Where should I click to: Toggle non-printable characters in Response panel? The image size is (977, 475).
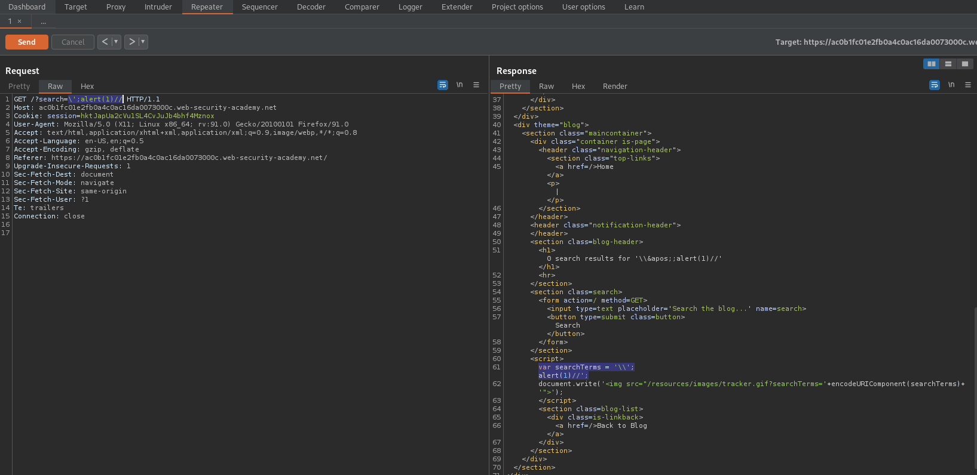[951, 85]
